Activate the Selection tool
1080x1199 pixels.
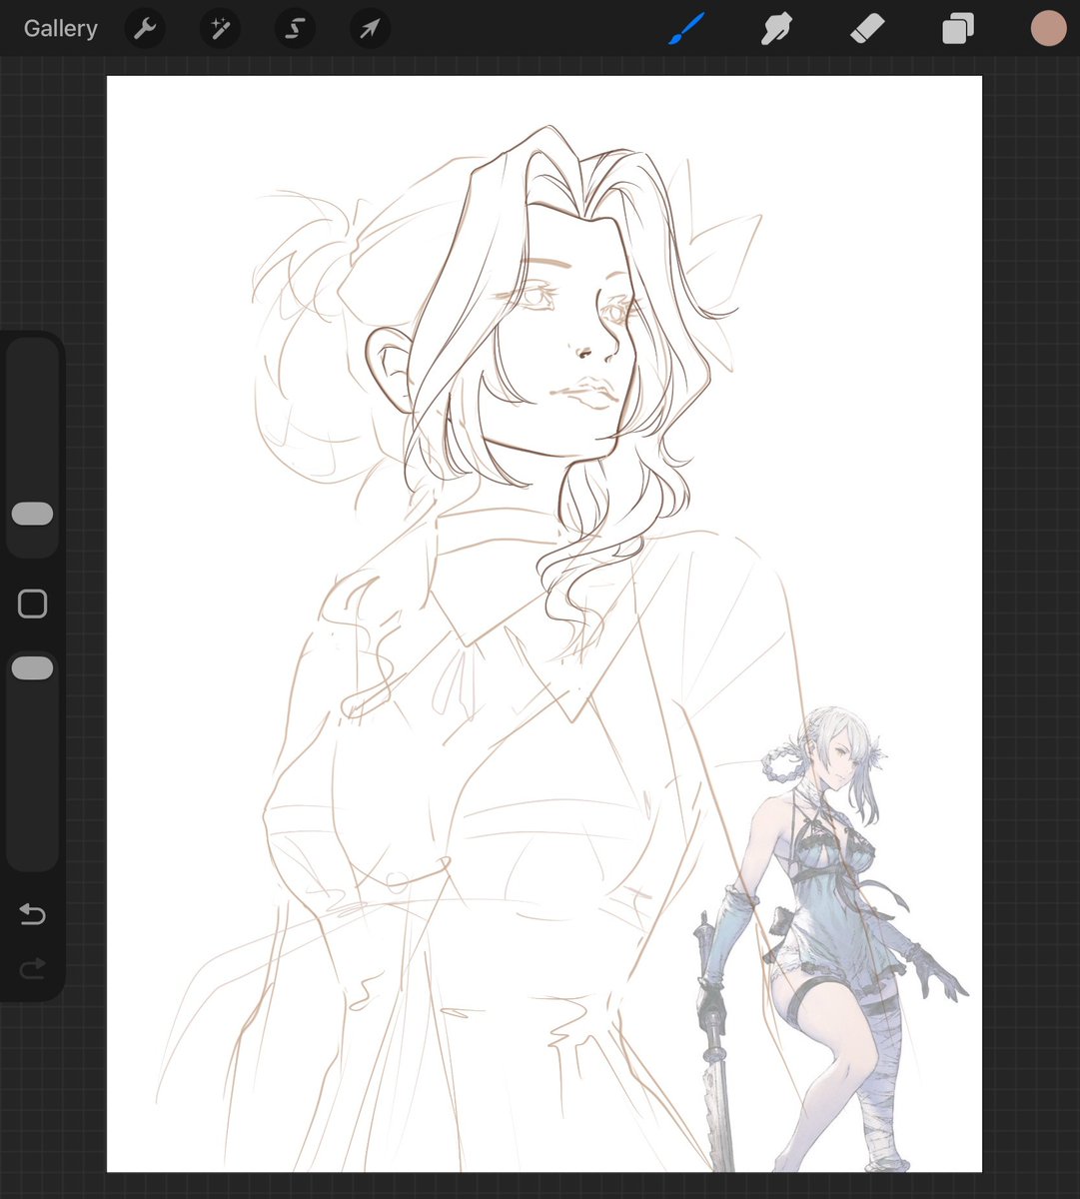click(x=295, y=29)
